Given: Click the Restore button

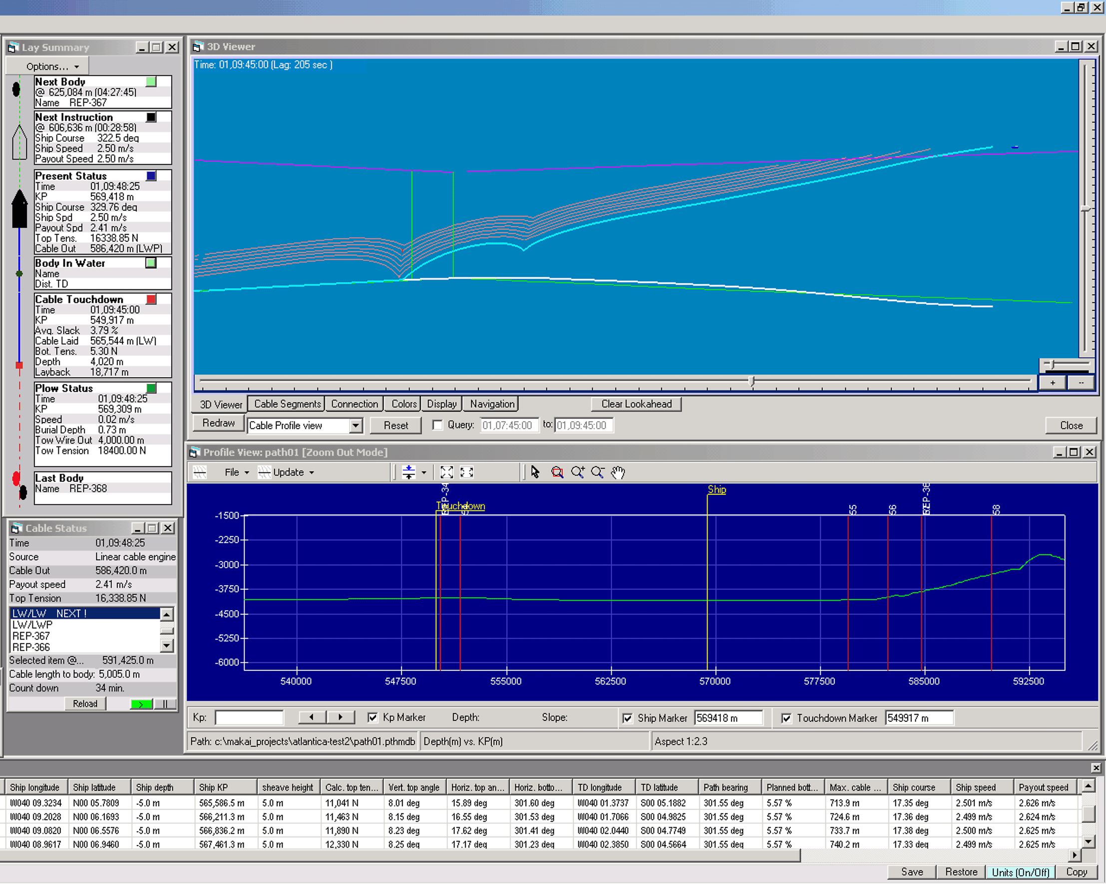Looking at the screenshot, I should [x=961, y=872].
